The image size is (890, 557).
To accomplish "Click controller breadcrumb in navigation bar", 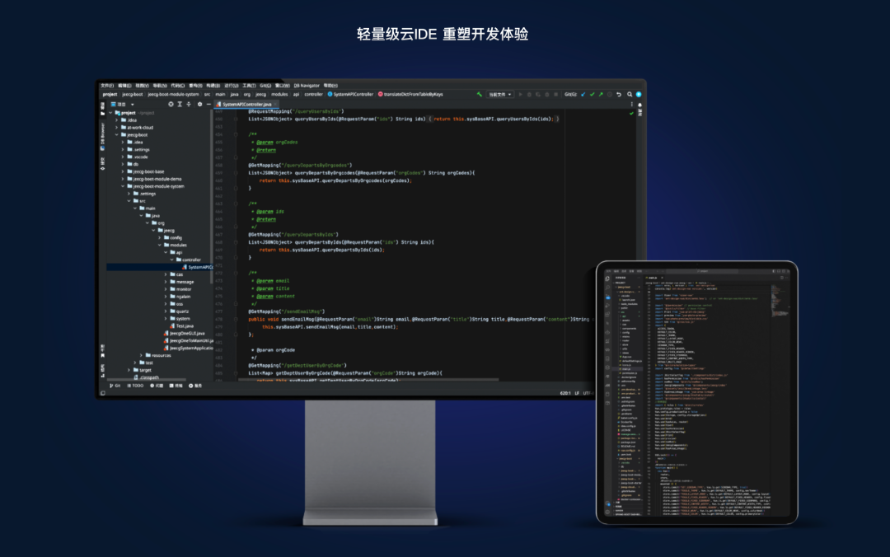I will pos(313,94).
